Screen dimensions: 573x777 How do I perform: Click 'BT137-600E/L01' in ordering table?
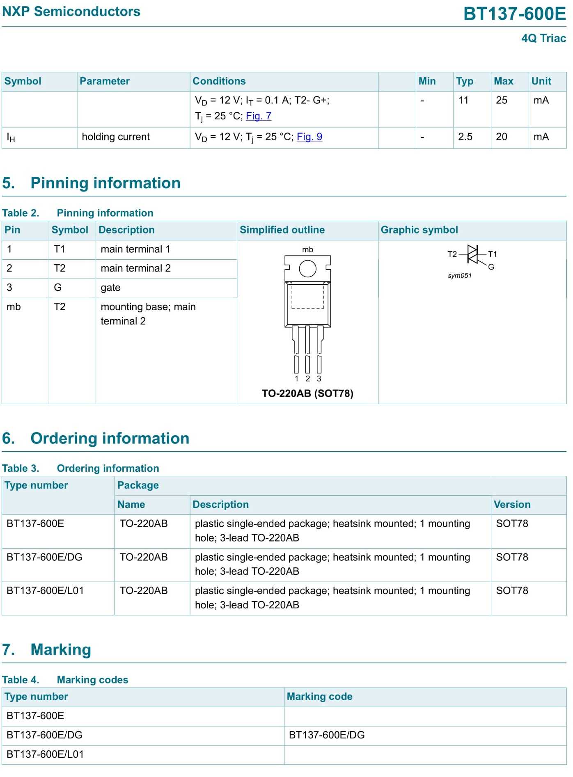(45, 591)
